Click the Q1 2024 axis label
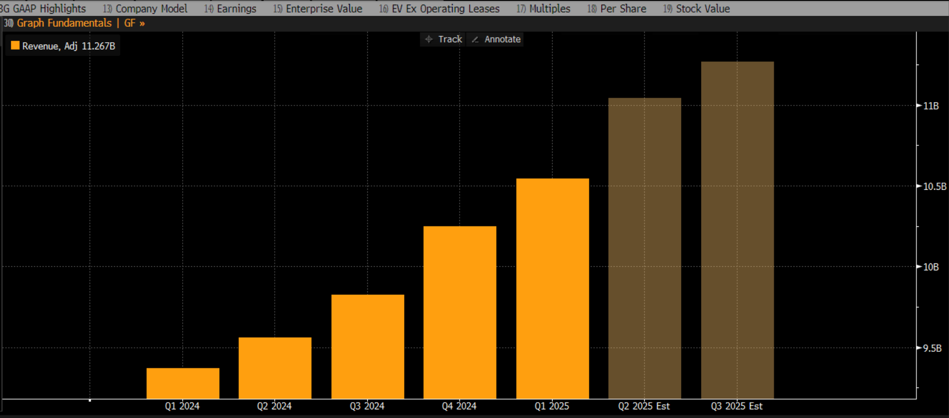The height and width of the screenshot is (418, 949). tap(182, 406)
